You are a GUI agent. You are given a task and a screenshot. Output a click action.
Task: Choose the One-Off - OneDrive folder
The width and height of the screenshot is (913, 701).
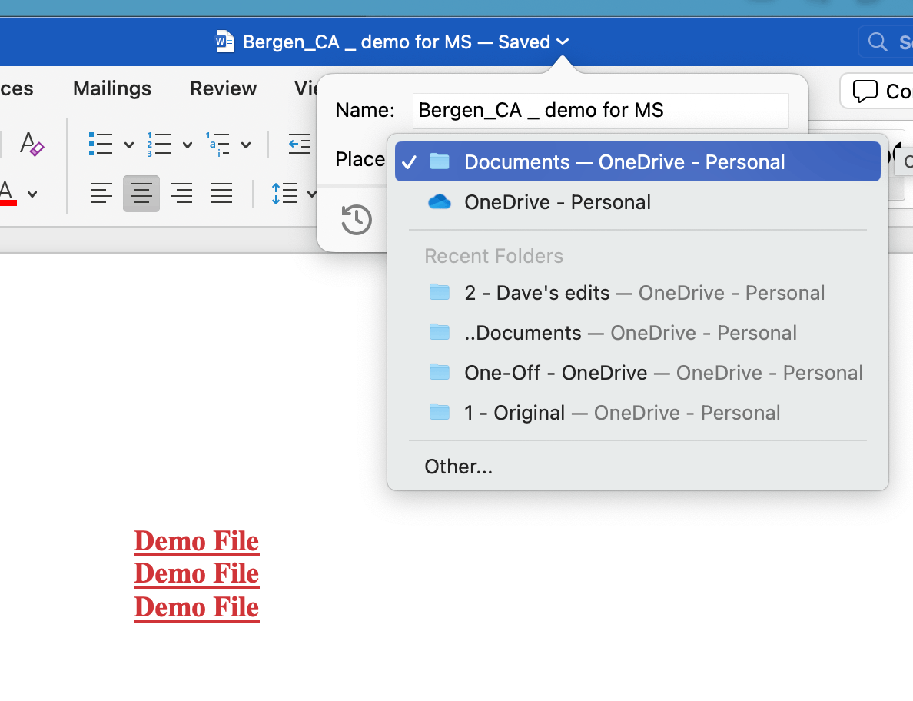point(638,373)
